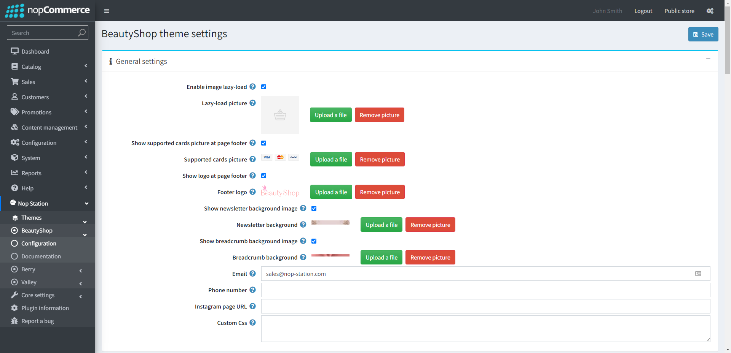
Task: Click the contact card icon in Email field
Action: (698, 274)
